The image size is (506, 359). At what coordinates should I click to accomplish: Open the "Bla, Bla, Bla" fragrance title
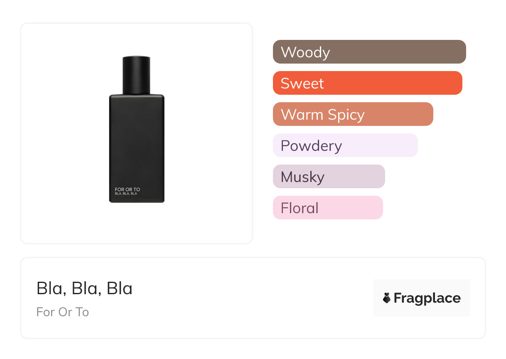[x=84, y=288]
